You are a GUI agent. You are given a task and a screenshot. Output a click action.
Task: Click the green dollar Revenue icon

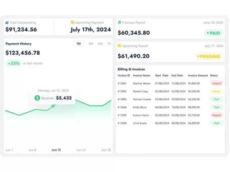pos(37,98)
